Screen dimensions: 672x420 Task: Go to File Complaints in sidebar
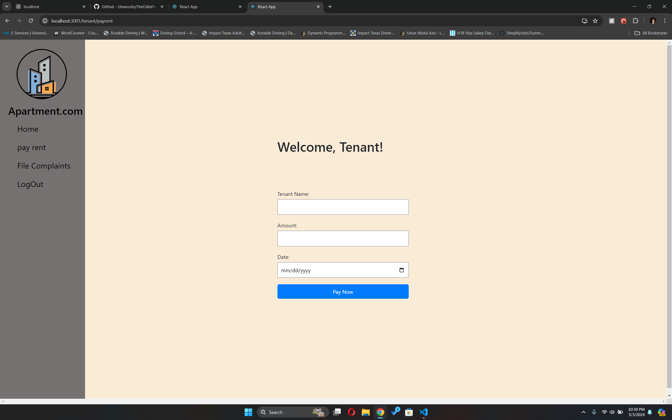pyautogui.click(x=44, y=166)
